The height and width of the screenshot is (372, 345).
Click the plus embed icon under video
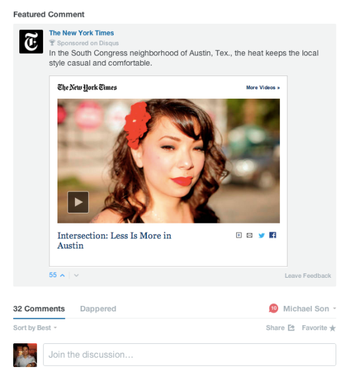point(239,235)
